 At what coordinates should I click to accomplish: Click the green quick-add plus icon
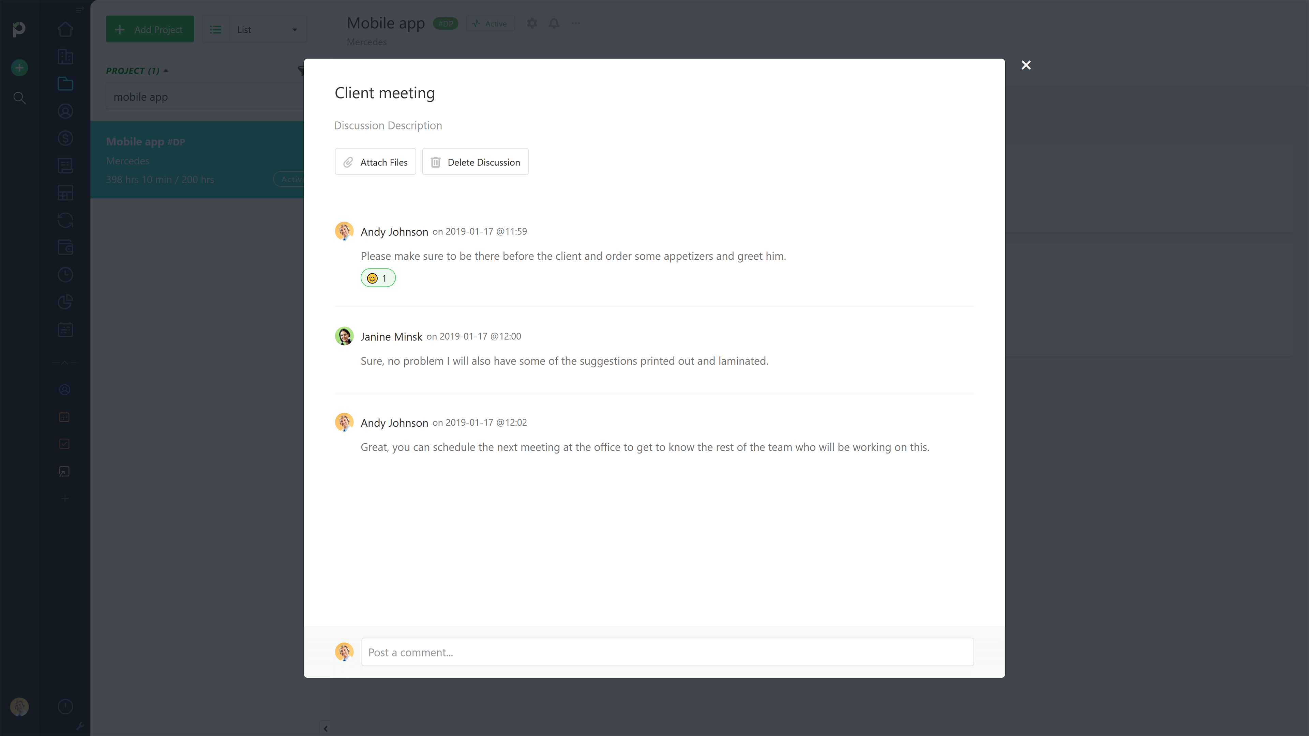19,67
